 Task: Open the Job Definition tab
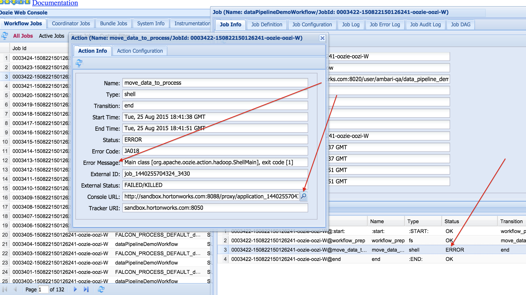point(267,25)
